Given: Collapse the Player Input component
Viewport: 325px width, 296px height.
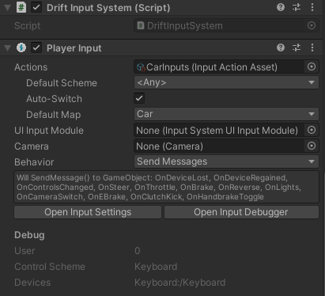Looking at the screenshot, I should (8, 48).
